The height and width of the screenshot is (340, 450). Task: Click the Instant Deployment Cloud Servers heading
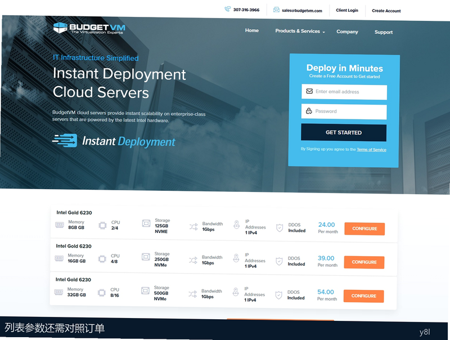(119, 83)
